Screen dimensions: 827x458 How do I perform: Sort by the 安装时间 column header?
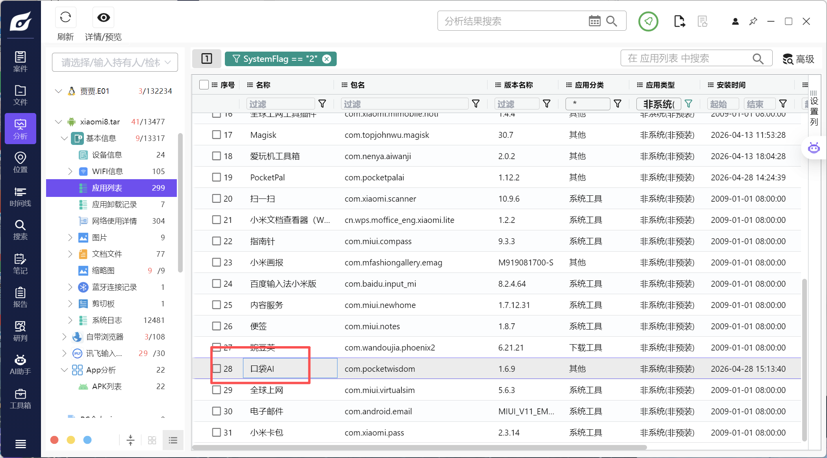(731, 85)
